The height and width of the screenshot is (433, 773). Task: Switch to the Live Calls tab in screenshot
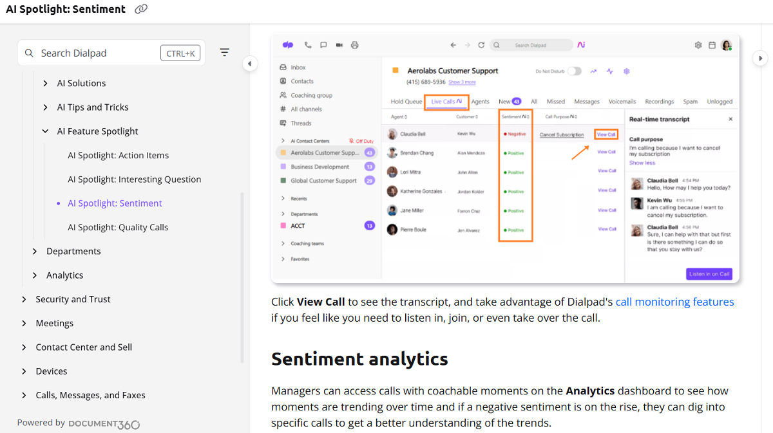(446, 102)
